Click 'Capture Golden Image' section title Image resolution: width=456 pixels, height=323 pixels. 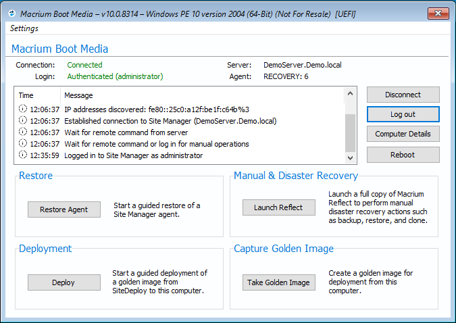[284, 249]
